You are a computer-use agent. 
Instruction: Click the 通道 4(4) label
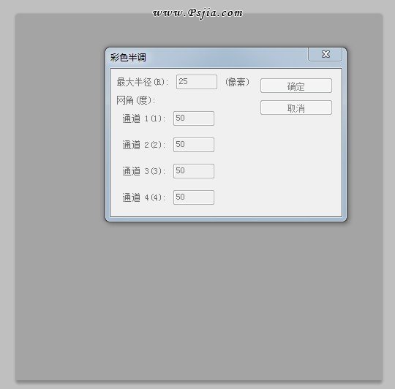144,197
